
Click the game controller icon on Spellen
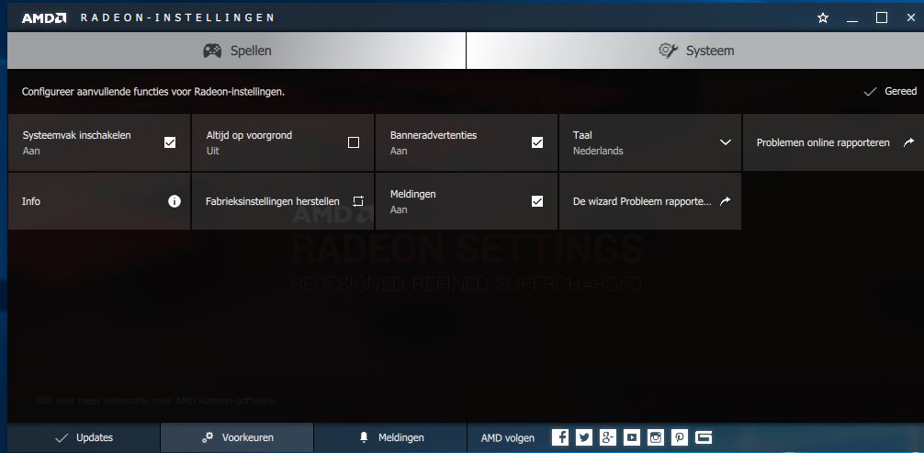[212, 51]
